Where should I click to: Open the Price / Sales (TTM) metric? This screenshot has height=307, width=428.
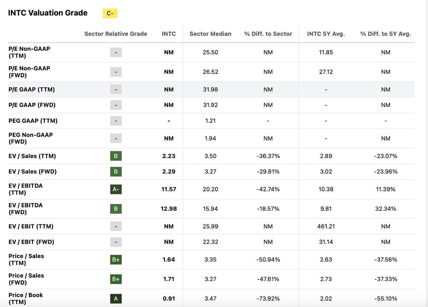[26, 260]
